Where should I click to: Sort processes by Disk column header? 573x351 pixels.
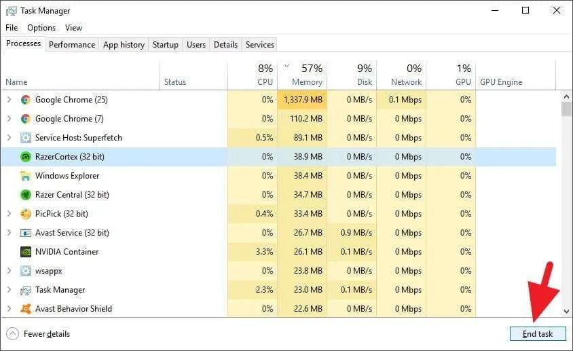352,75
